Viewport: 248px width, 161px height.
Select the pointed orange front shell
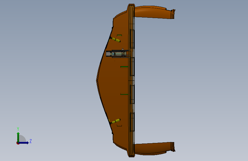[x=112, y=80]
